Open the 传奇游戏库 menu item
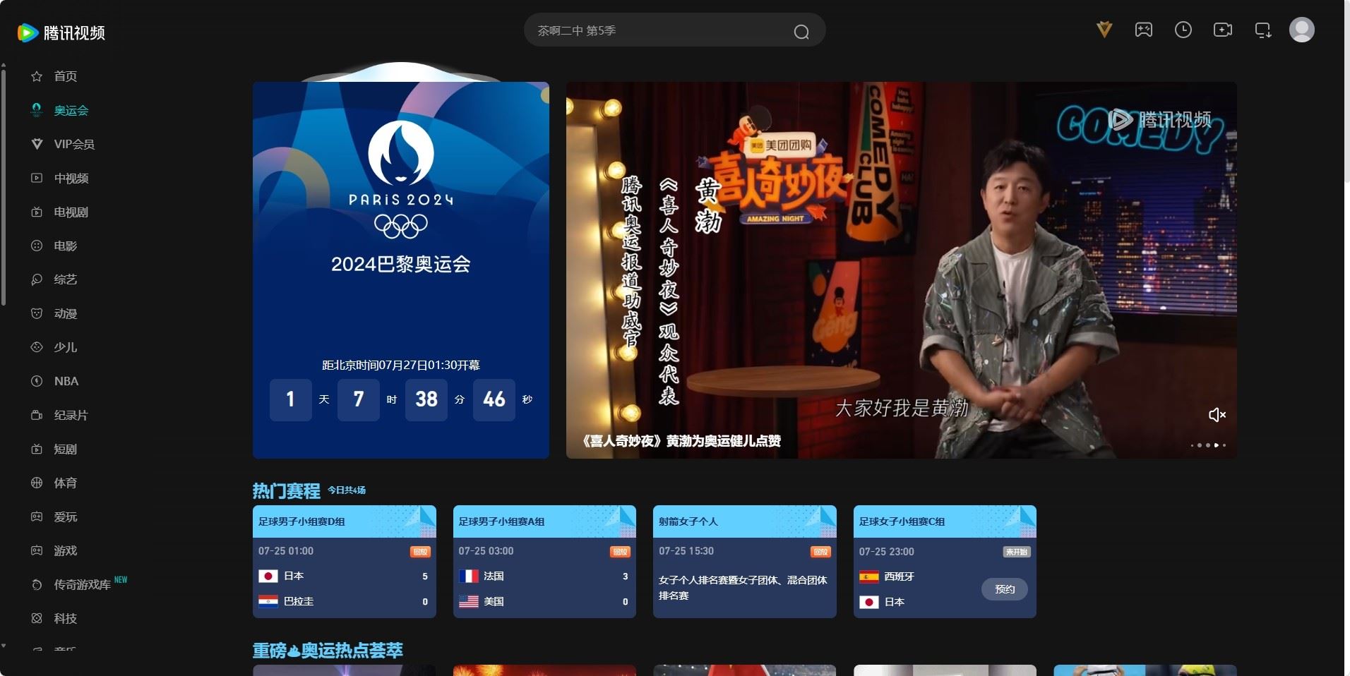Viewport: 1350px width, 676px height. tap(83, 584)
